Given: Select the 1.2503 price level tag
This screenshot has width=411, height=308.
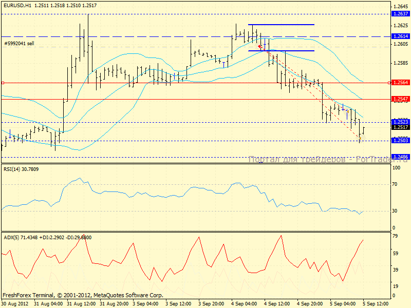Looking at the screenshot, I should [400, 140].
